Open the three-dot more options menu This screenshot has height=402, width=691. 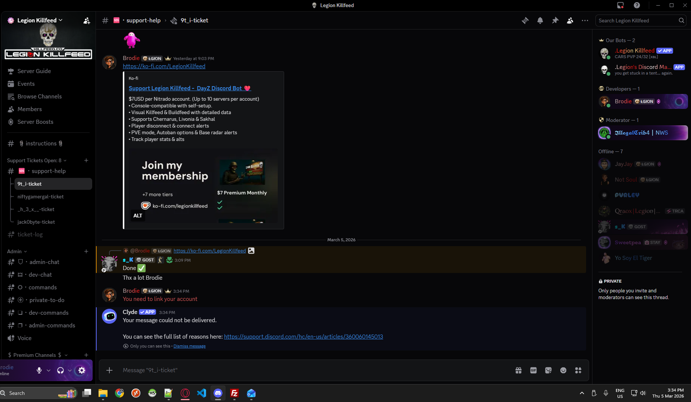(585, 21)
